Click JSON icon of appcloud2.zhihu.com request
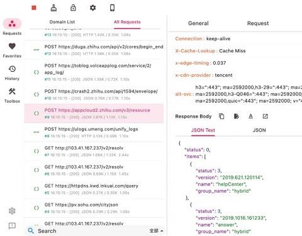Image resolution: width=302 pixels, height=236 pixels. coord(36,113)
